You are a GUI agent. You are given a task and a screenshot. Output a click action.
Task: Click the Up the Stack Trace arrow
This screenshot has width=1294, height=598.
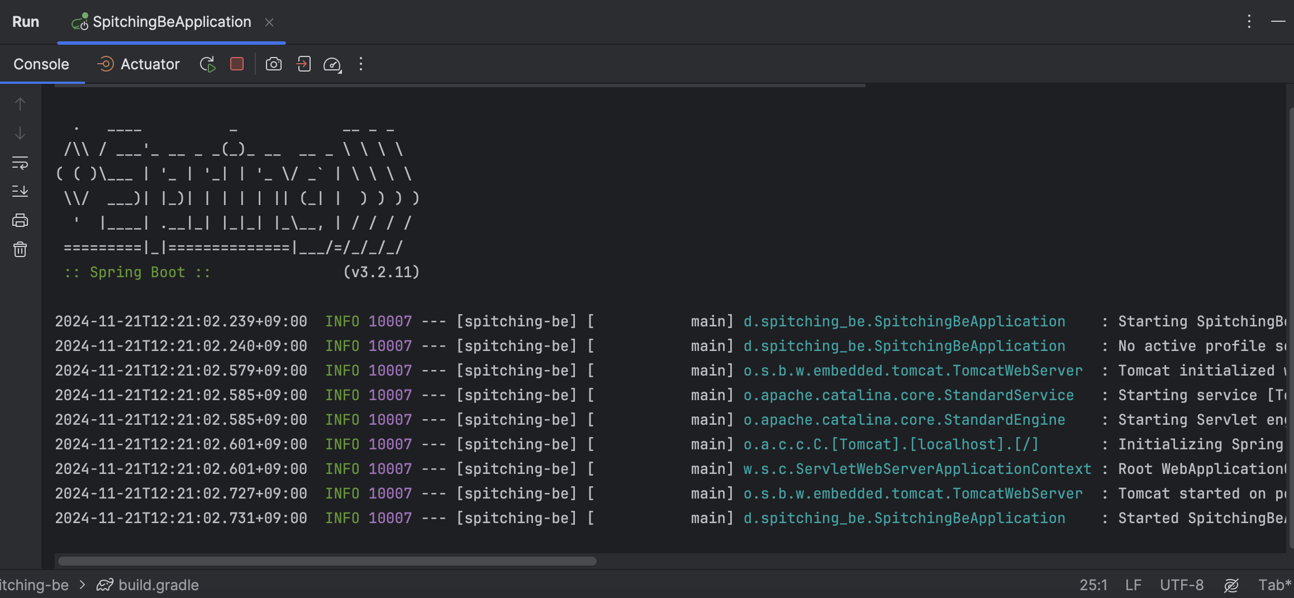pos(20,104)
